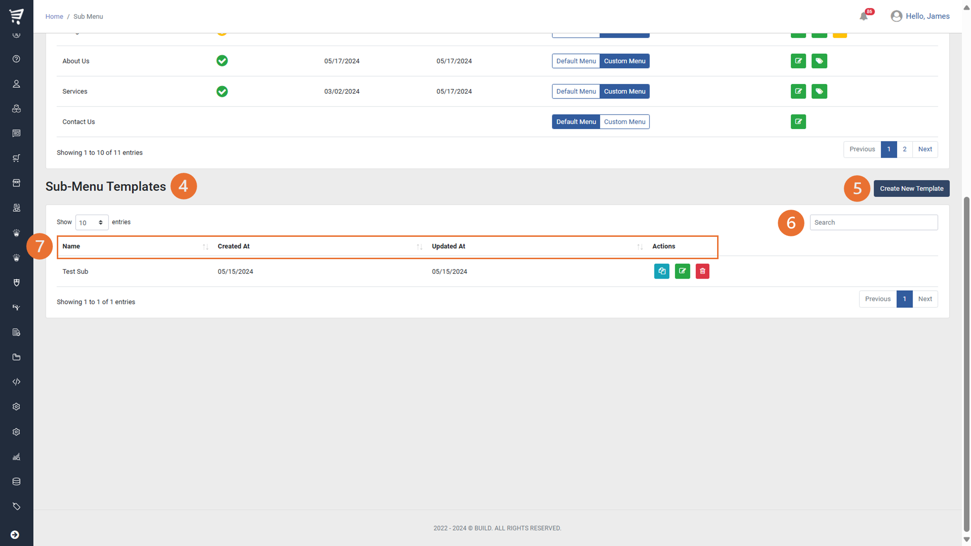Screen dimensions: 971x546
Task: Open the help question mark sidebar icon
Action: (x=17, y=59)
